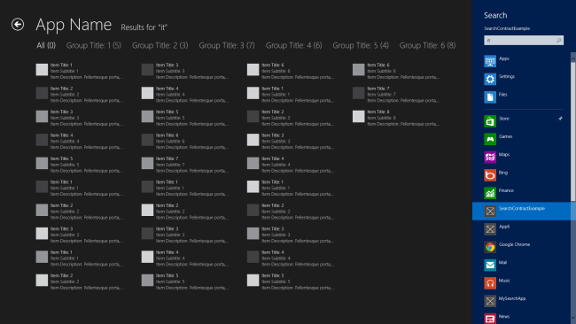The image size is (576, 324).
Task: Switch to Group Title: 1 (5) filter
Action: point(93,45)
